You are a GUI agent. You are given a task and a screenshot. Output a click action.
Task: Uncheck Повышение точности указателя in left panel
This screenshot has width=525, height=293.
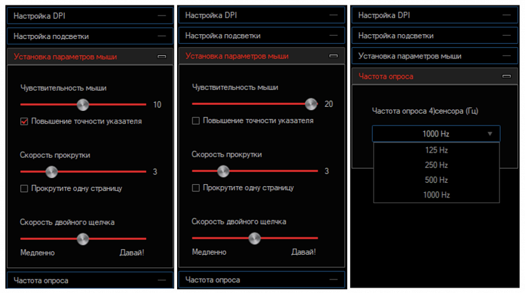click(x=24, y=122)
